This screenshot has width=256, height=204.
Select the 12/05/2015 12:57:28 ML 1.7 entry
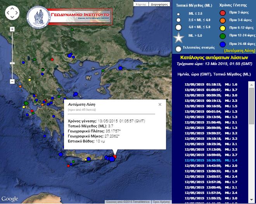[x=211, y=182]
